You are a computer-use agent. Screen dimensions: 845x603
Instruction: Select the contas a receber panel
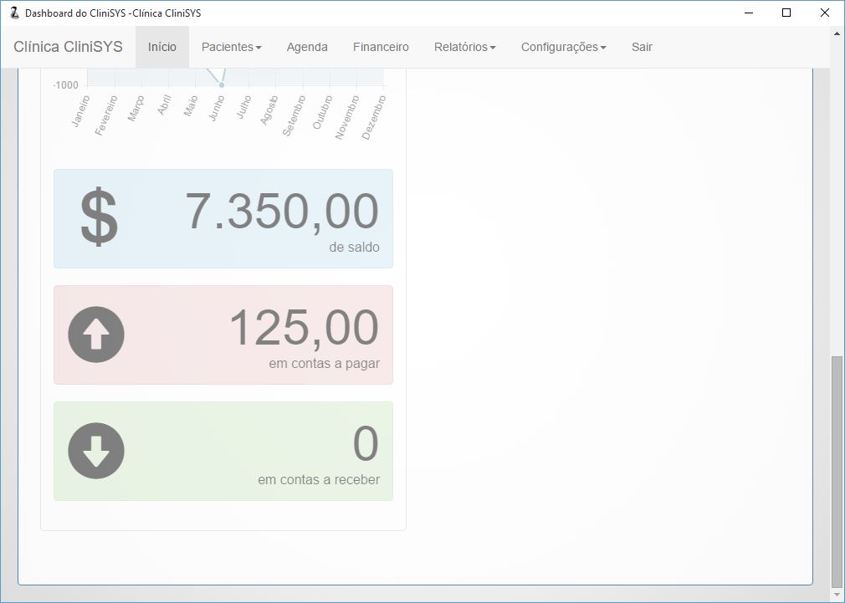pos(223,451)
